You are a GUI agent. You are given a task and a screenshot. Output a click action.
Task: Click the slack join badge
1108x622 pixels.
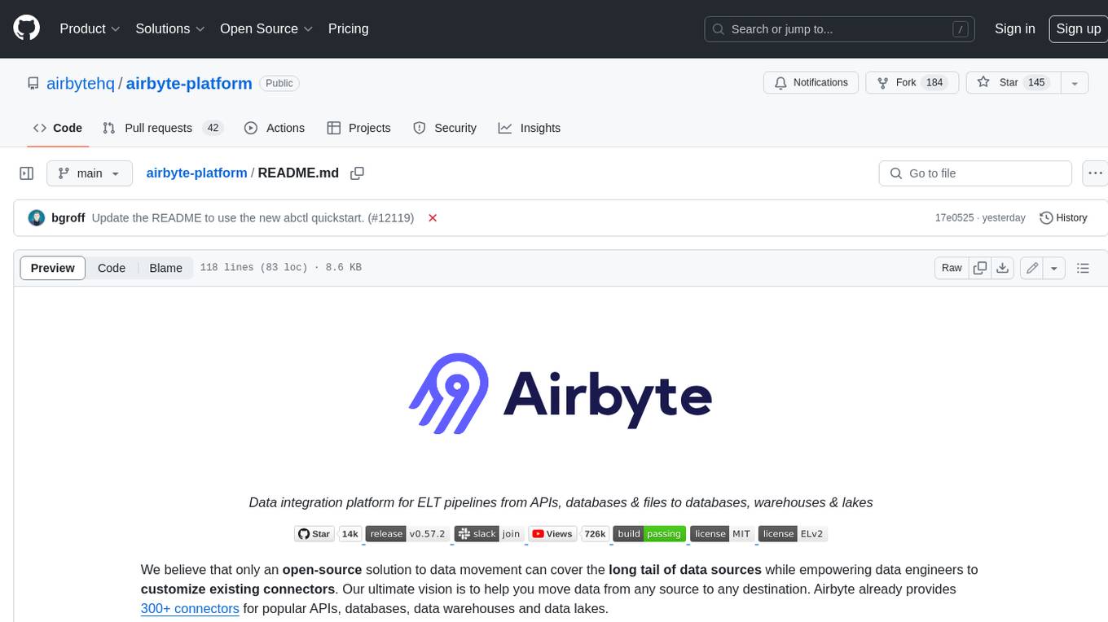(489, 534)
